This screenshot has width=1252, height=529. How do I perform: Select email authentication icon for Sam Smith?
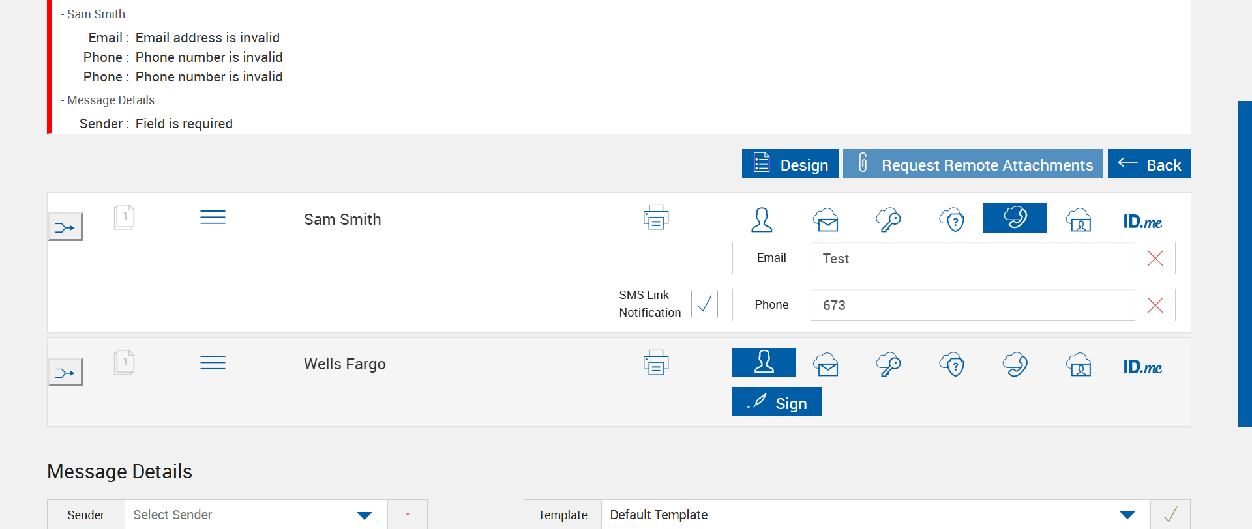coord(826,220)
